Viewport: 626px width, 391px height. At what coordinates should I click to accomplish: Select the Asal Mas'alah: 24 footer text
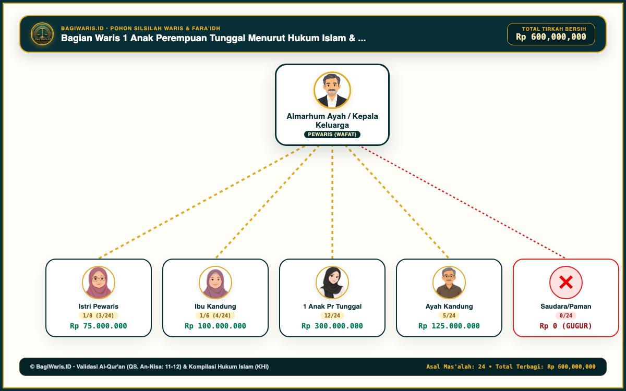455,366
